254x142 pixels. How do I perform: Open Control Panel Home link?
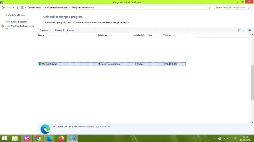pos(16,15)
